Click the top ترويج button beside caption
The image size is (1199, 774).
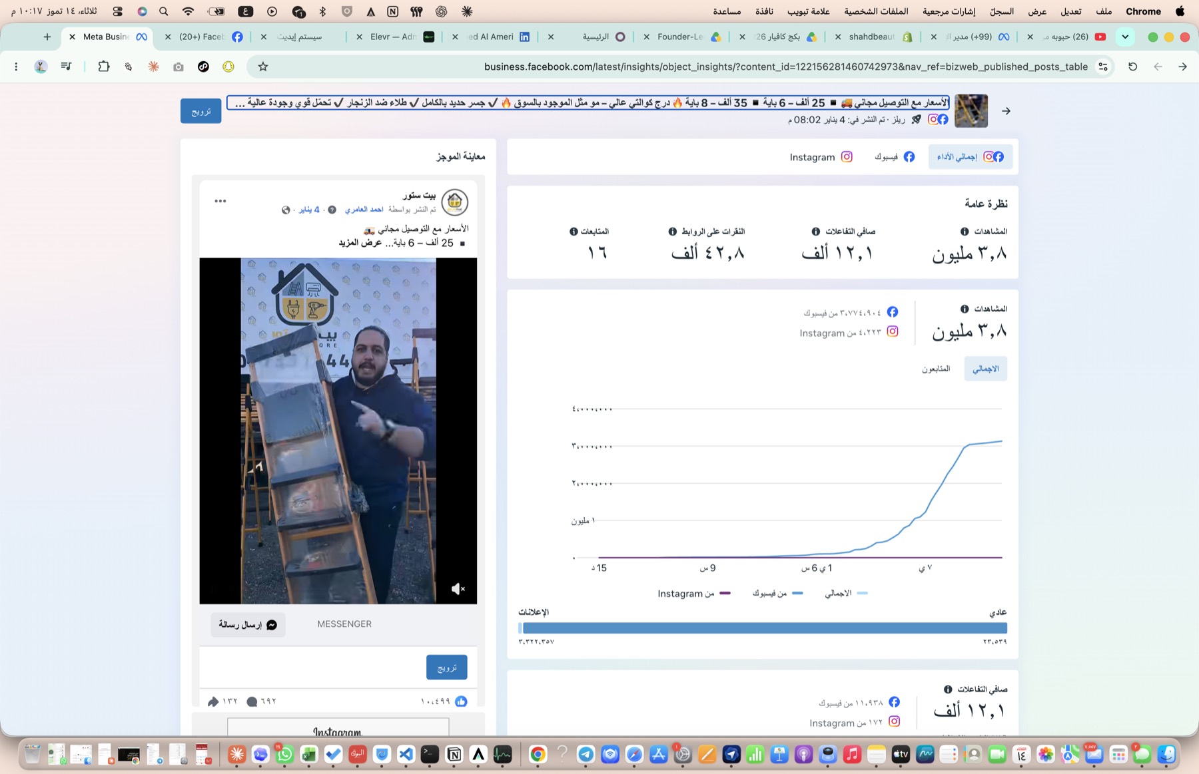coord(200,111)
